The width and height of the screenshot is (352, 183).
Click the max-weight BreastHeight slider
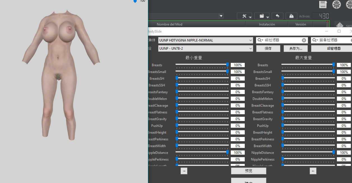point(308,132)
